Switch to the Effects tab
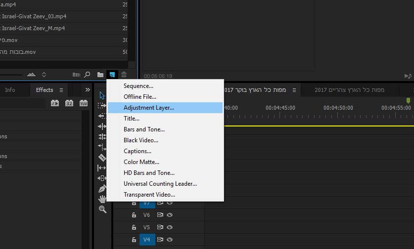 click(x=45, y=90)
